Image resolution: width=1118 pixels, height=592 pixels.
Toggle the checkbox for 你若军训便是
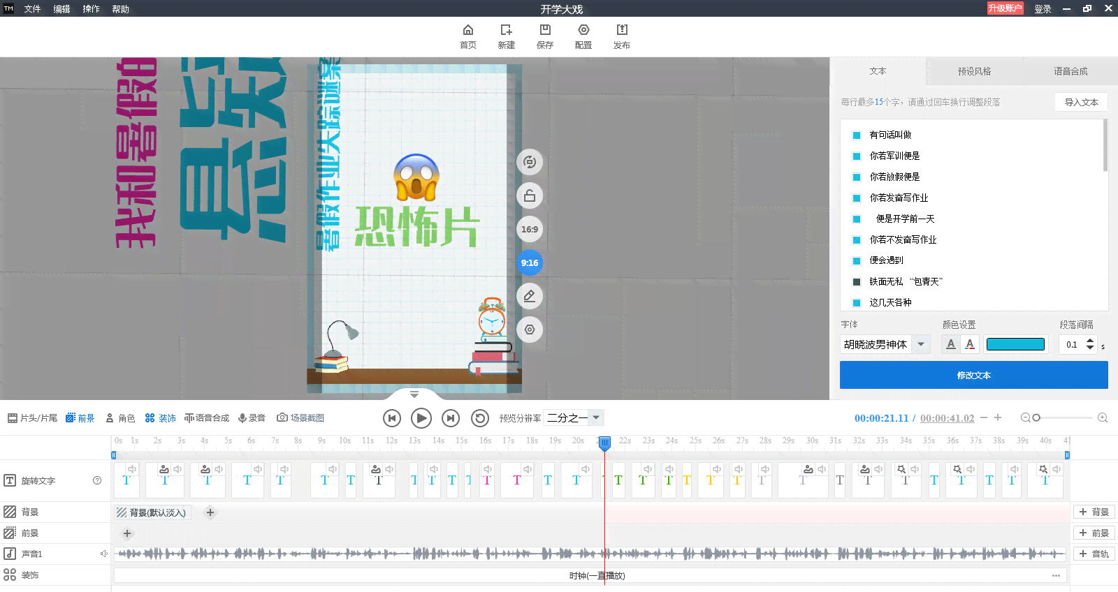click(x=857, y=156)
